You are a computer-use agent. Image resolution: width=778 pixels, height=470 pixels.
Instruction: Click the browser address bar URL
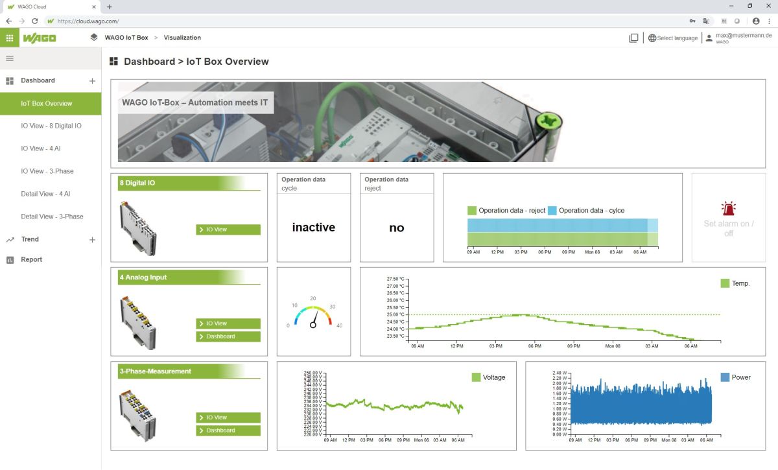pyautogui.click(x=88, y=21)
